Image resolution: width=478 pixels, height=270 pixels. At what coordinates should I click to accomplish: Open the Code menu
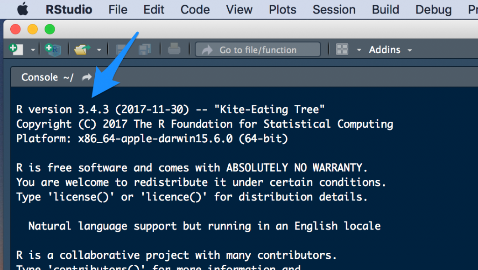195,9
